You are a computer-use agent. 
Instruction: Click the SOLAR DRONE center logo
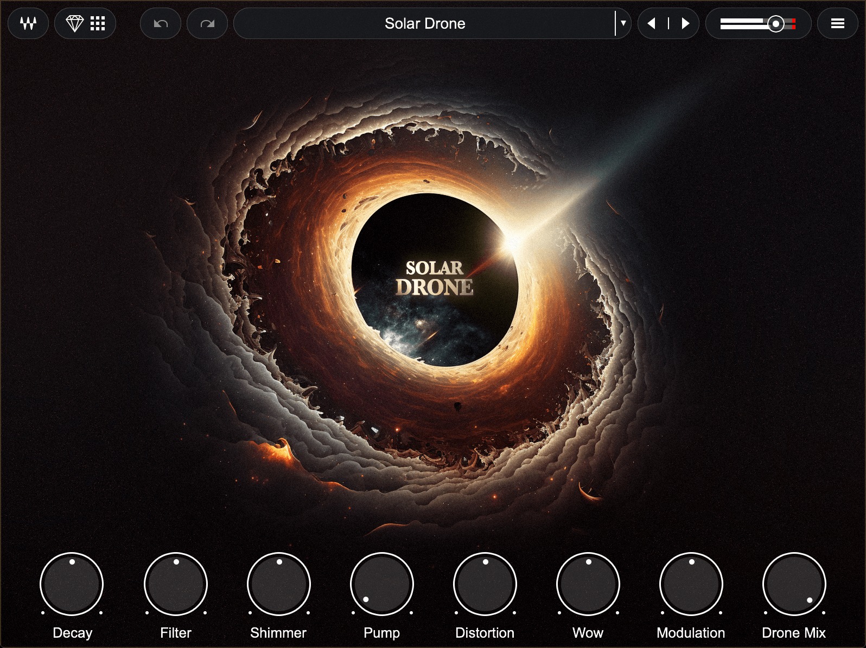(x=434, y=278)
